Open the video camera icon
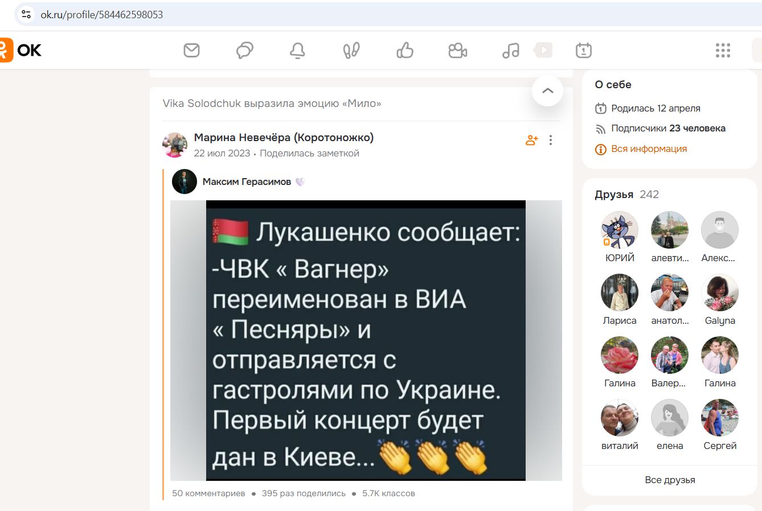Image resolution: width=762 pixels, height=511 pixels. coord(458,51)
